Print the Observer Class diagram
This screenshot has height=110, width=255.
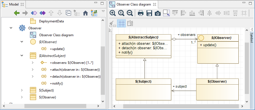[141, 13]
